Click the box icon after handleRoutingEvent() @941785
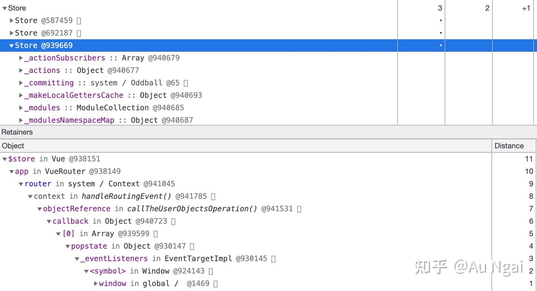 (213, 196)
